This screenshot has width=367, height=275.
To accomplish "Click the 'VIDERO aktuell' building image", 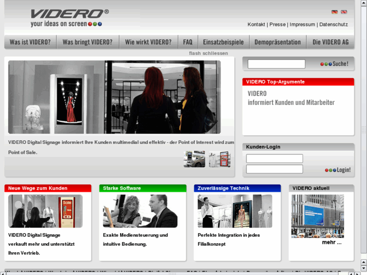I will click(x=318, y=216).
